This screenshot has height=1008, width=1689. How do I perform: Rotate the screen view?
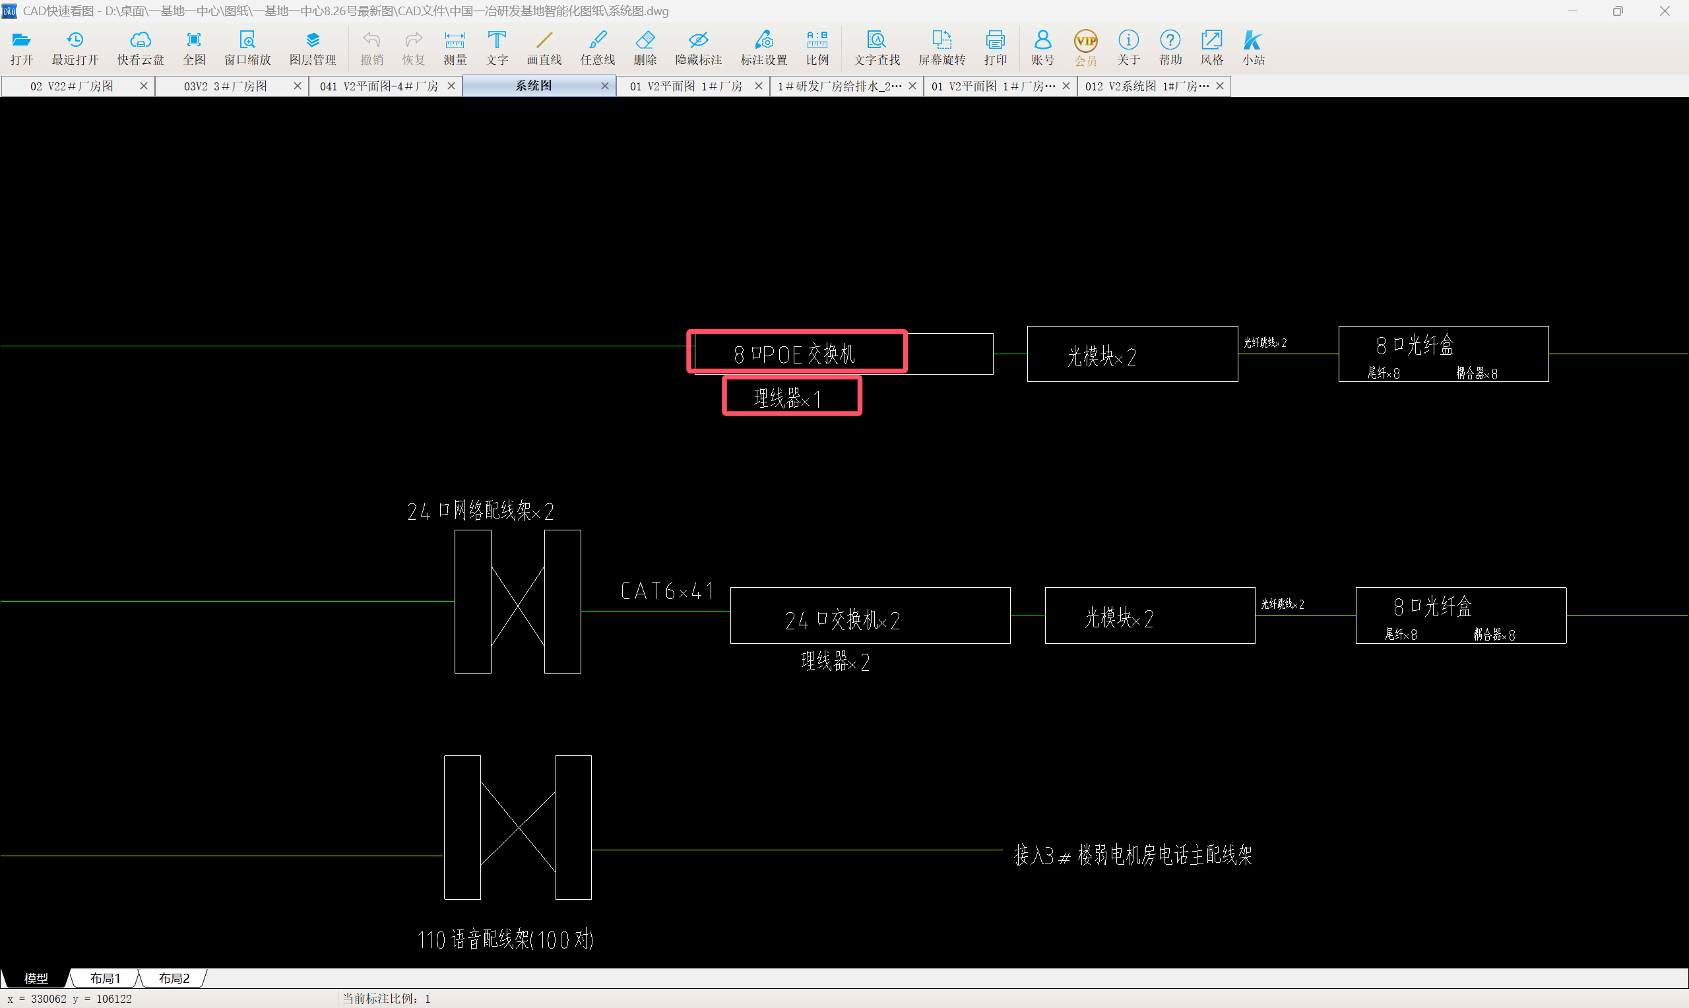coord(941,47)
